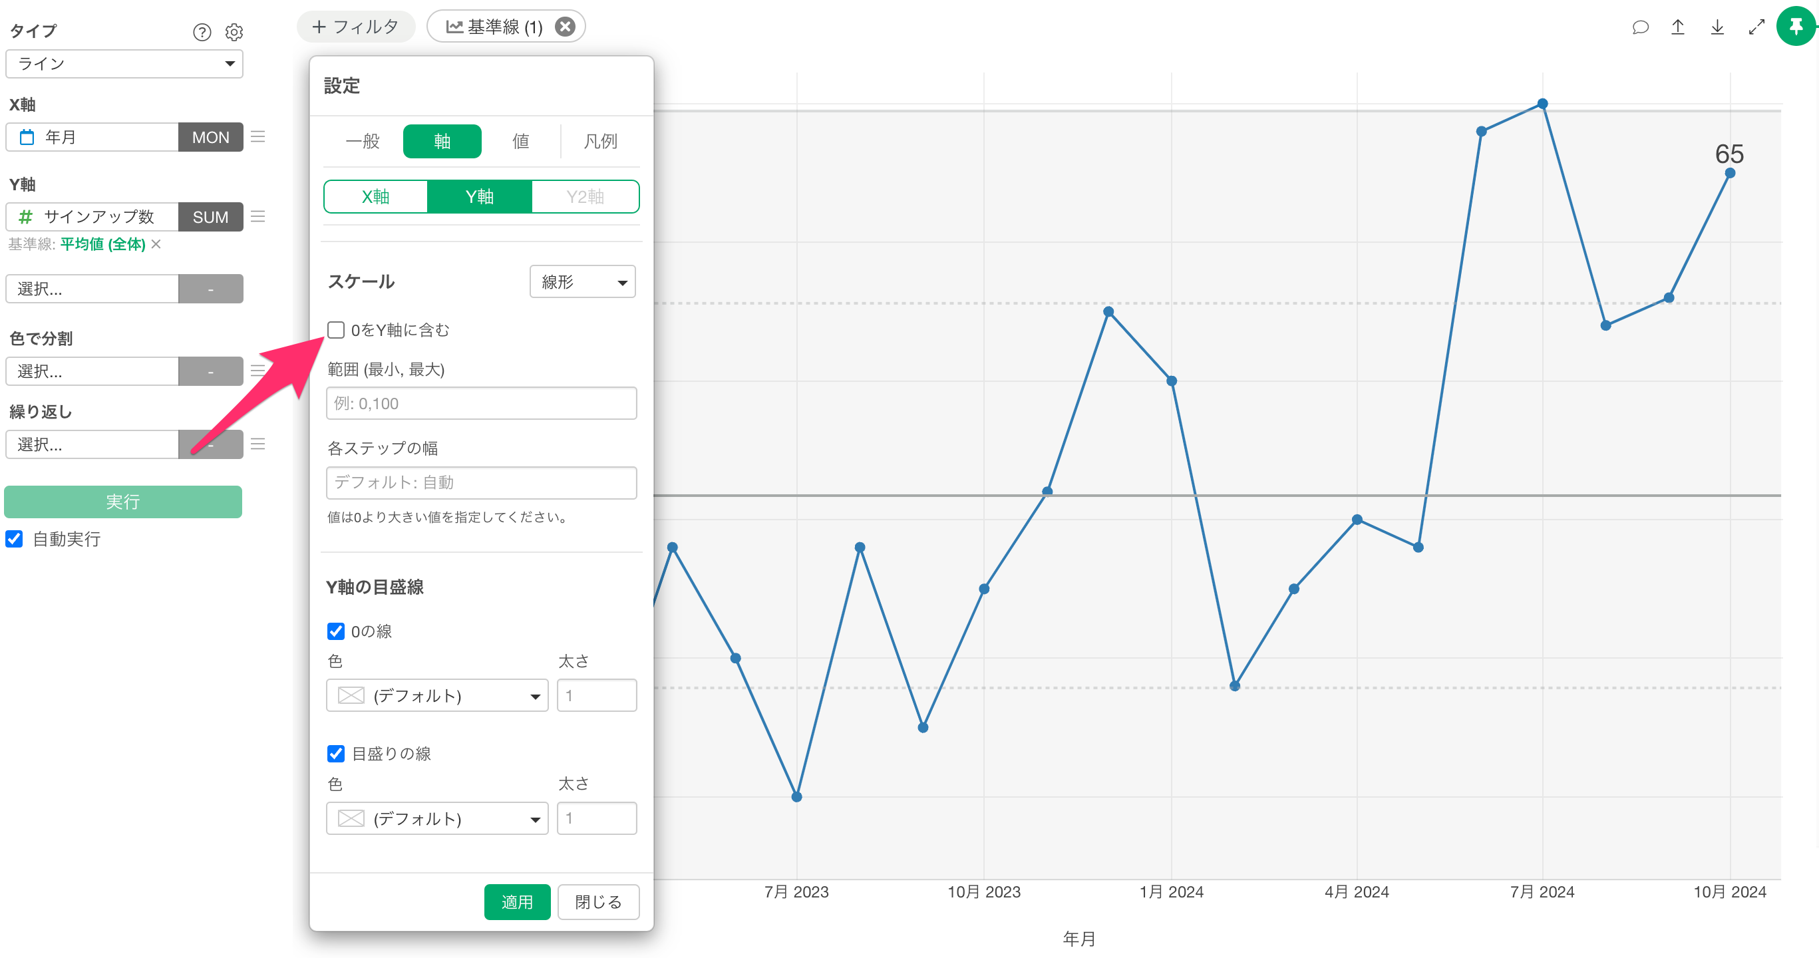
Task: Click the green pin button
Action: [1796, 27]
